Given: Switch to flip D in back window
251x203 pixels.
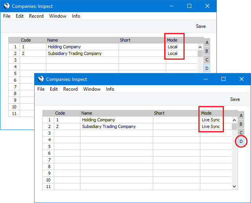Looking at the screenshot, I should tap(207, 68).
